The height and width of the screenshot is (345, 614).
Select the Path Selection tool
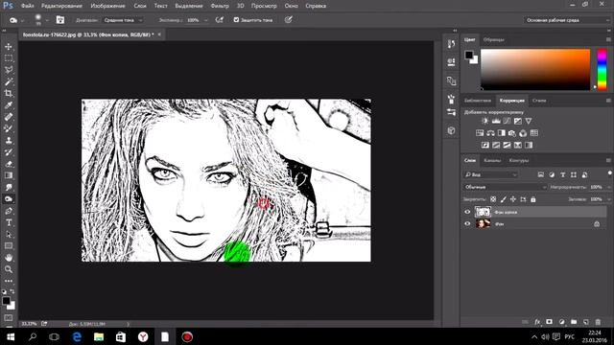[9, 234]
